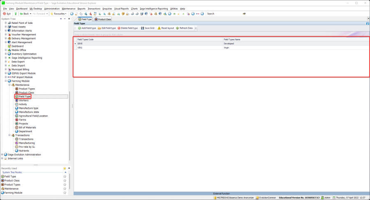
Task: Open the Favourites dropdown
Action: point(58,14)
